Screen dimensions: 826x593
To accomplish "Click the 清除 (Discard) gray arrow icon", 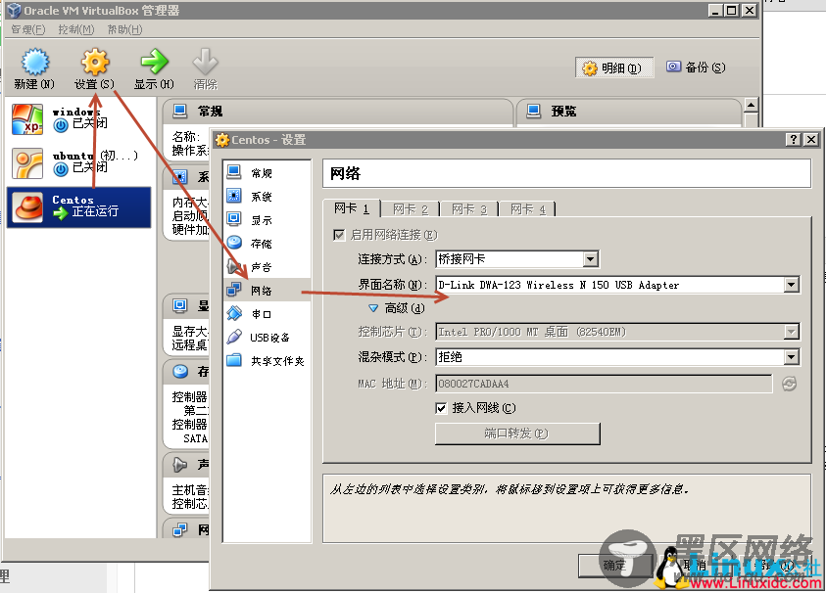I will (x=205, y=62).
